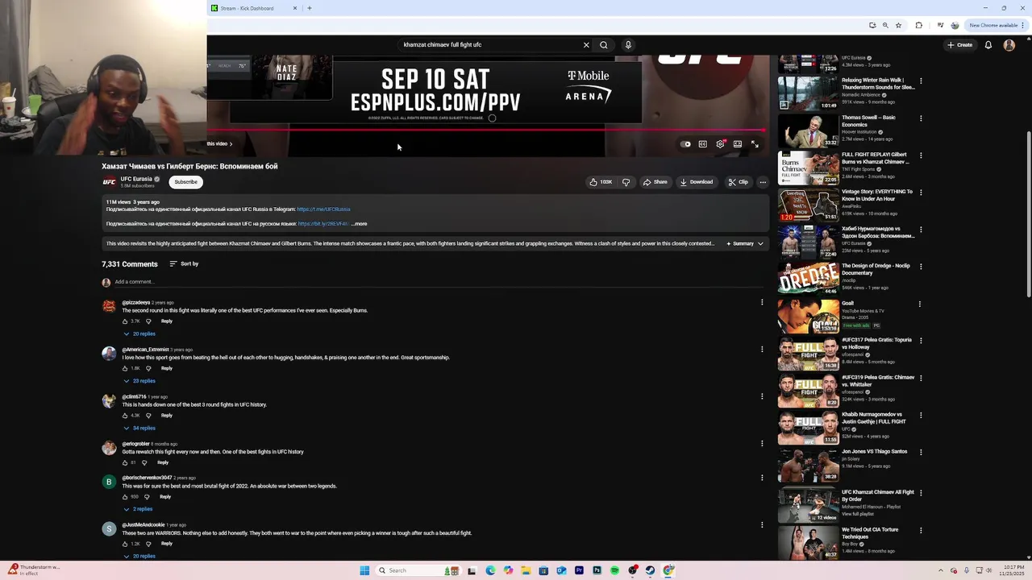This screenshot has height=580, width=1032.
Task: Open a new browser tab
Action: click(309, 8)
